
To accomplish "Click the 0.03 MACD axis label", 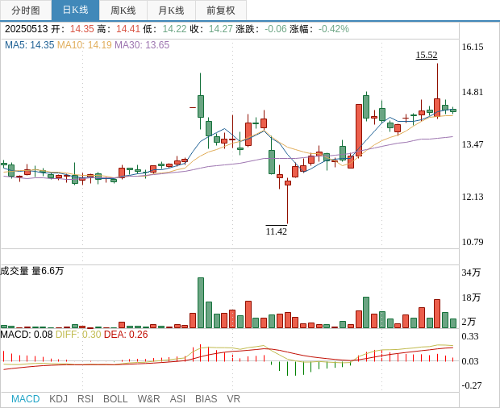I will coord(470,361).
